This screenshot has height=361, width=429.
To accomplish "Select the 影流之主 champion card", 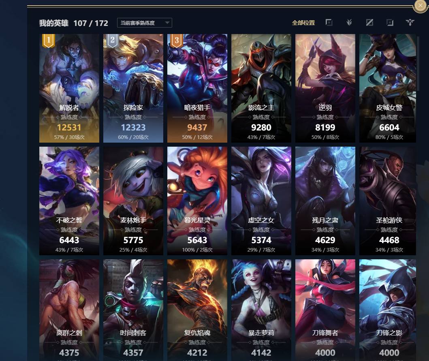I will coord(261,88).
